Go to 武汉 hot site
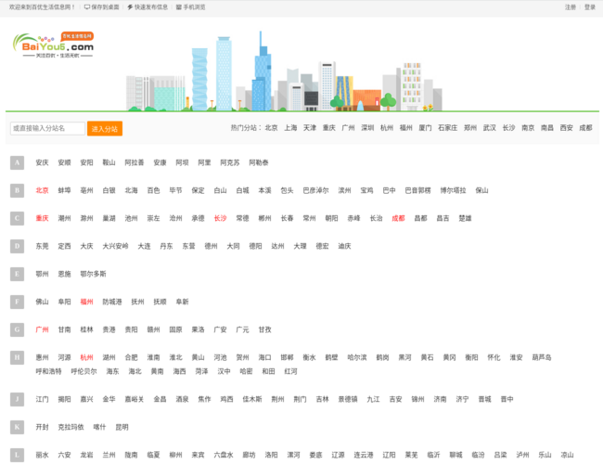 (x=489, y=128)
